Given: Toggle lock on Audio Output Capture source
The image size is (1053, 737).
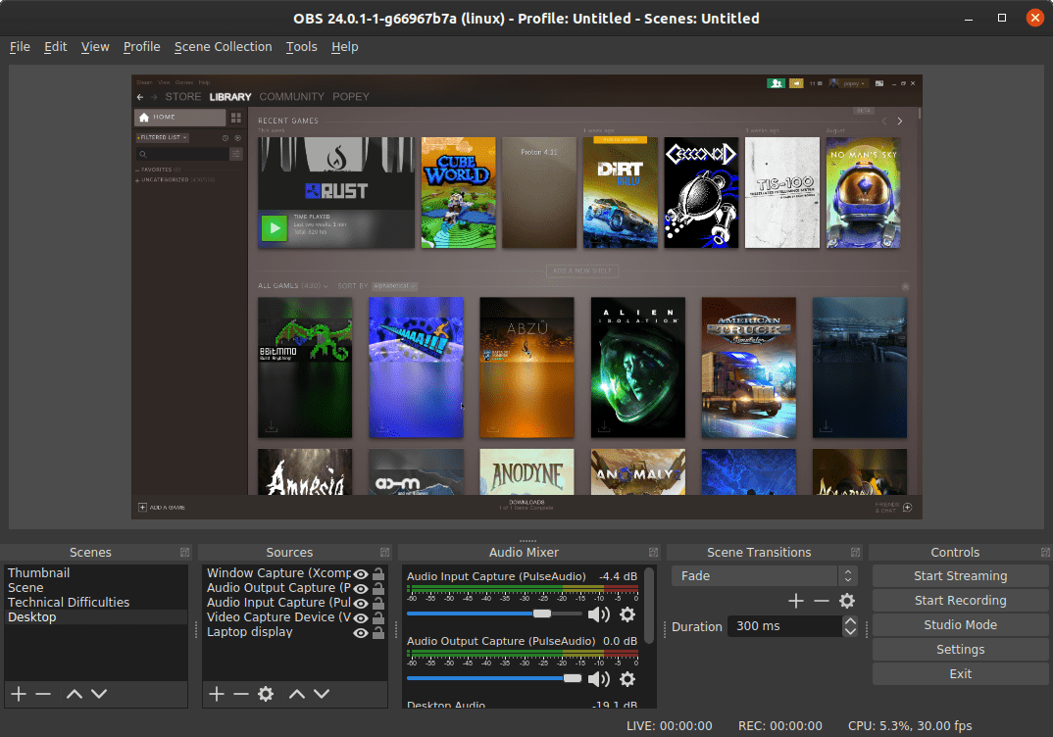Looking at the screenshot, I should click(x=378, y=589).
